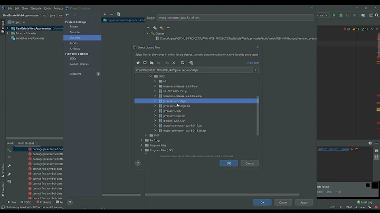
Task: Expand the PerfLogs folder
Action: coord(141,140)
